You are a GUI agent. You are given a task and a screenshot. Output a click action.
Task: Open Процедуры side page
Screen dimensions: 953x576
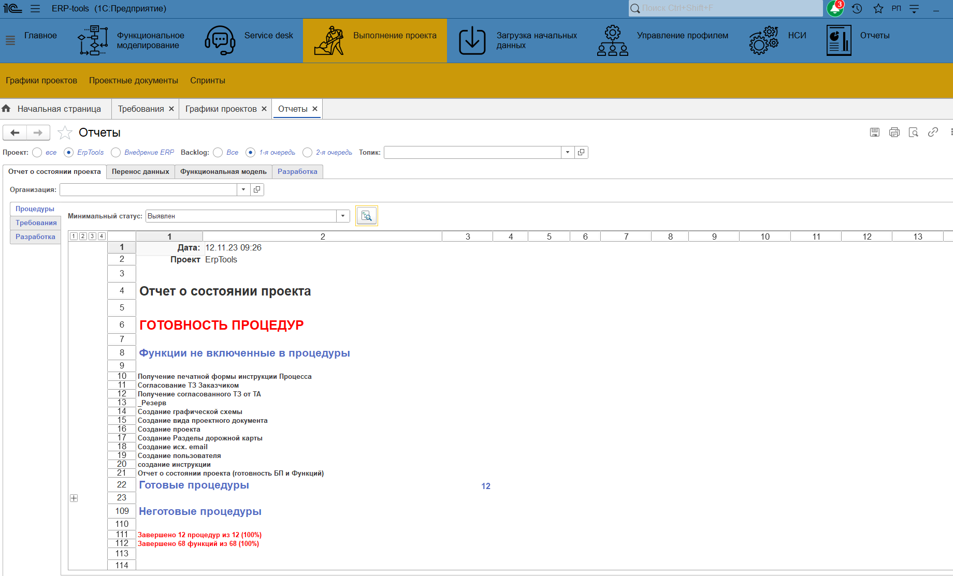[35, 209]
